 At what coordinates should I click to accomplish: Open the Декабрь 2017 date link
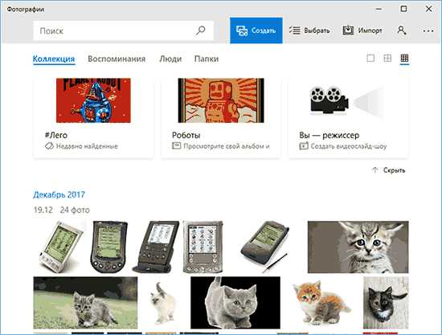click(59, 194)
